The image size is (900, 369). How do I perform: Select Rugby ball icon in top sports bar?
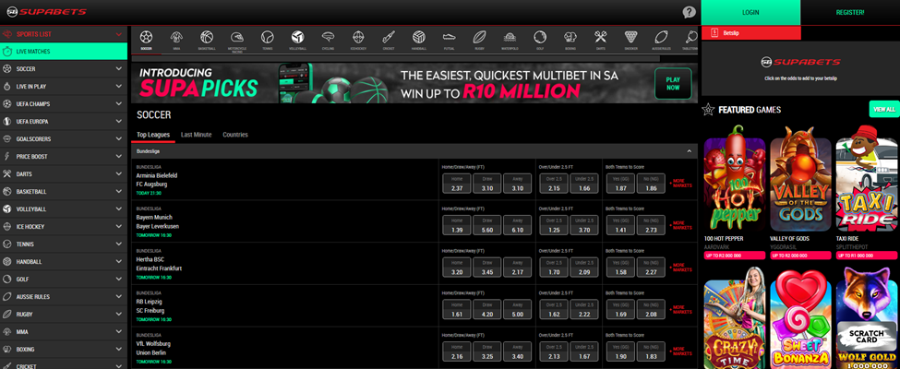(x=479, y=37)
